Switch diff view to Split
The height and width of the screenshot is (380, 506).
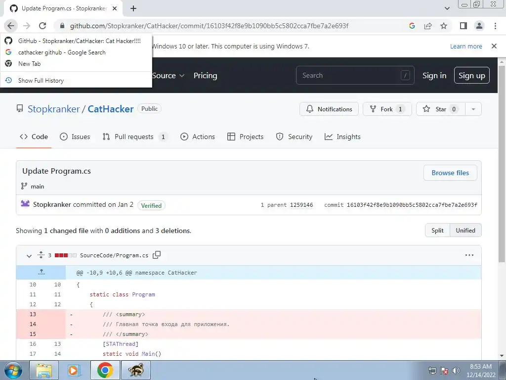(437, 231)
